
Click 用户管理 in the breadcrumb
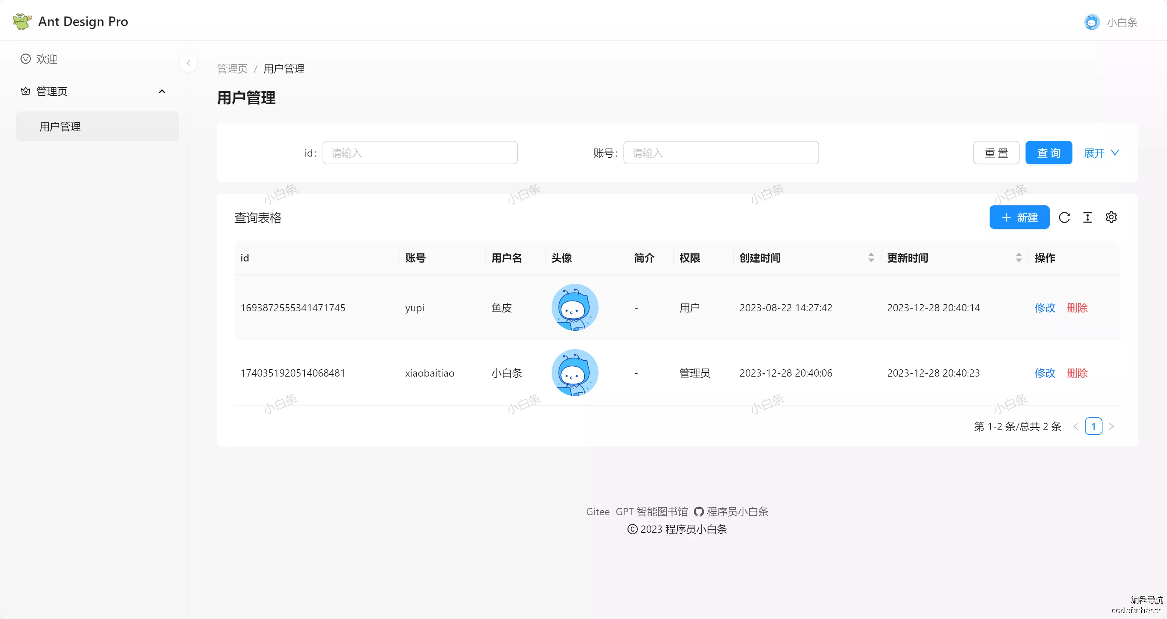(x=284, y=69)
